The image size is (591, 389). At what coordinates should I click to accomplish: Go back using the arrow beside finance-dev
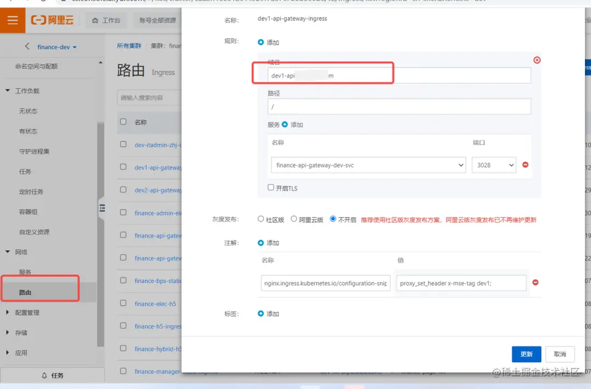point(27,47)
